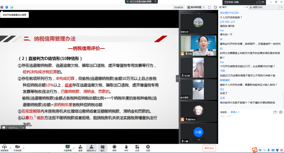284x153 pixels.
Task: Select 航宇建筑 participant thumbnail
Action: point(198,89)
